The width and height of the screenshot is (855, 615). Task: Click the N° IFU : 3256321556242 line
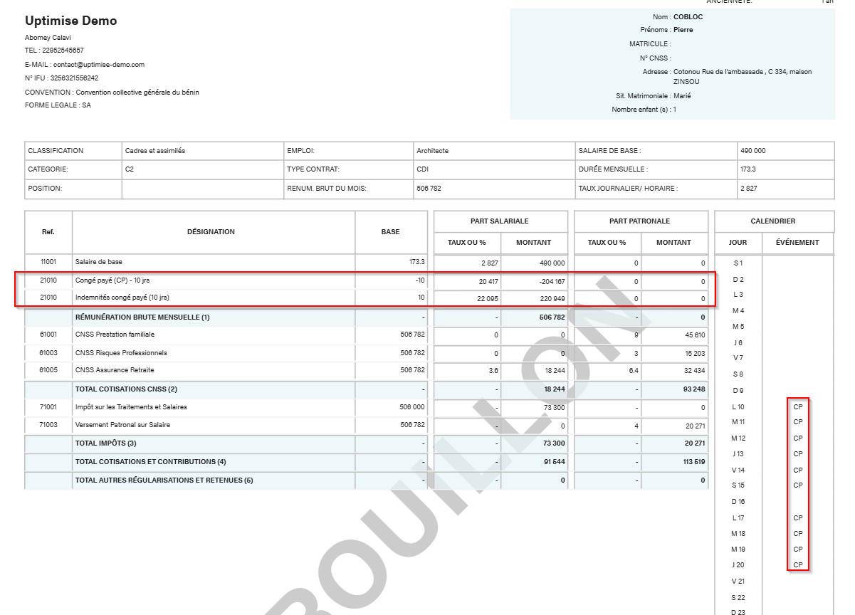[x=61, y=78]
